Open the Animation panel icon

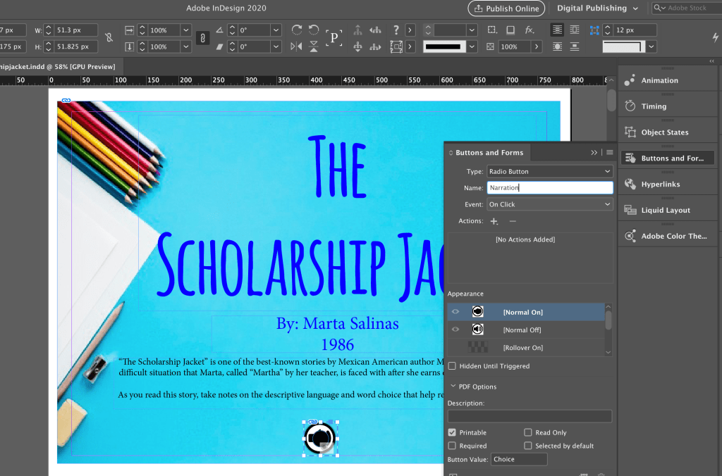point(630,80)
